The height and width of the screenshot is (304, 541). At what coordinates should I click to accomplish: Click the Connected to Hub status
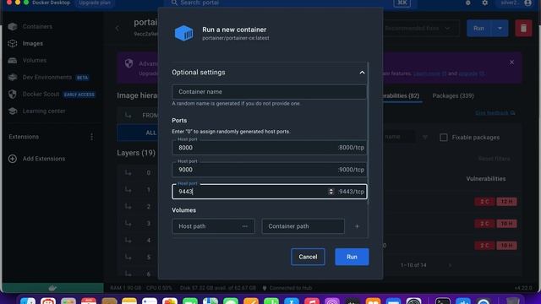(287, 288)
